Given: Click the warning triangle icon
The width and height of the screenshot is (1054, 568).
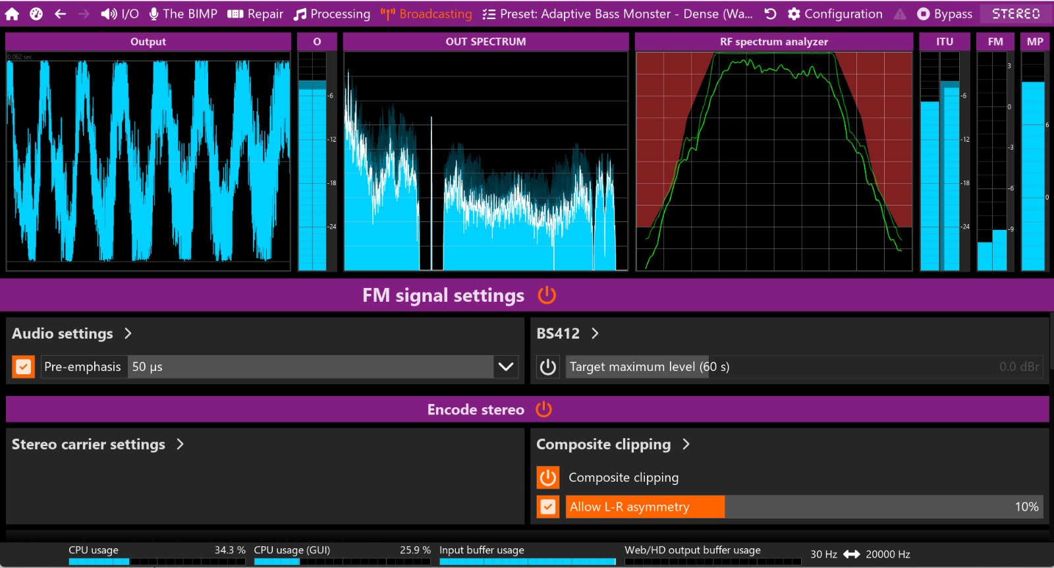Looking at the screenshot, I should point(900,14).
